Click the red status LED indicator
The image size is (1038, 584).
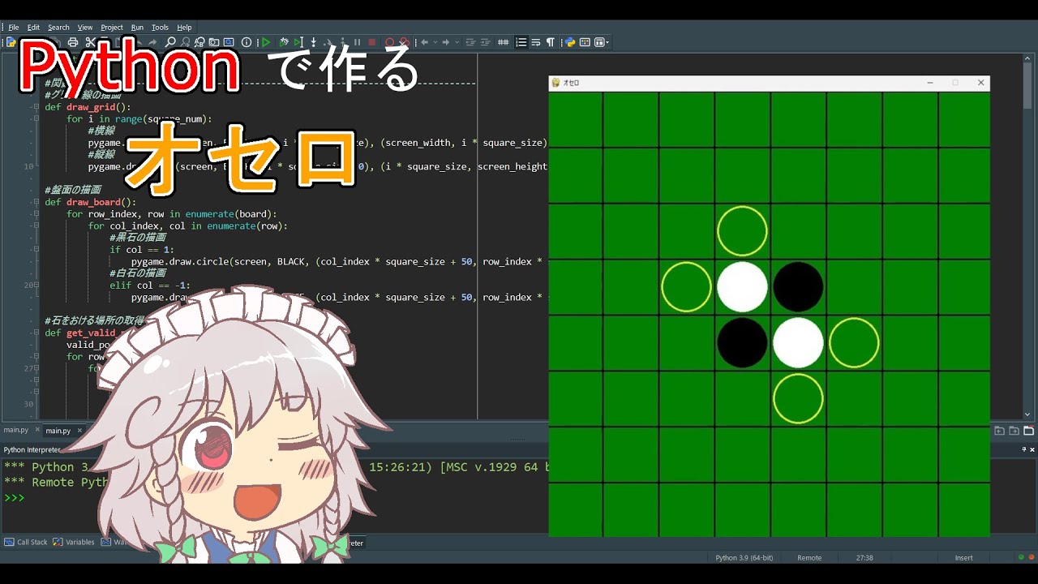coord(1032,557)
